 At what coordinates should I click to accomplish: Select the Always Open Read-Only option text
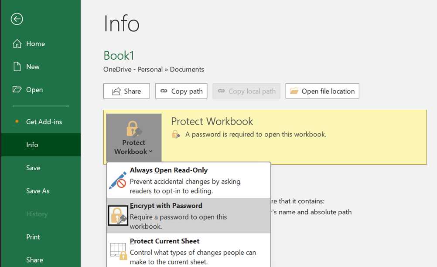[x=168, y=170]
